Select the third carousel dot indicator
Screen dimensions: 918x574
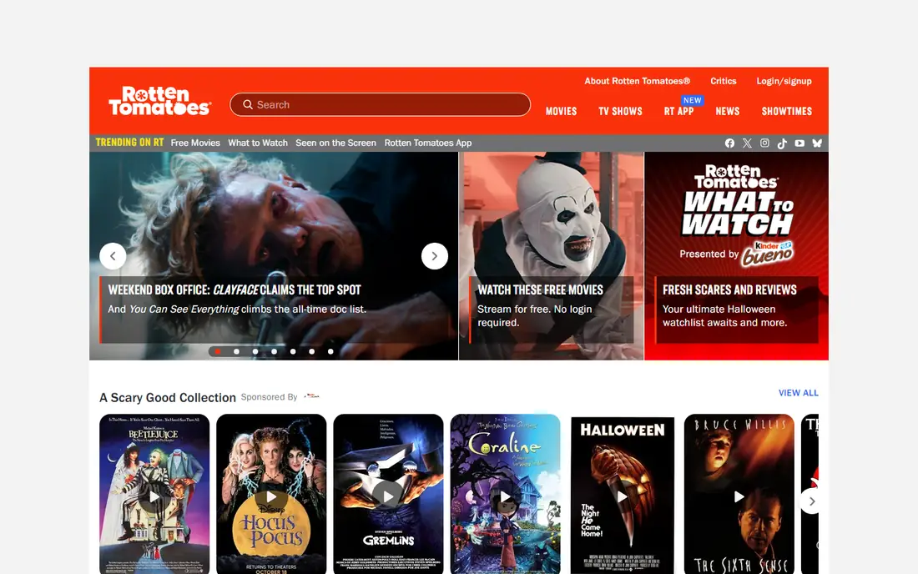point(255,351)
